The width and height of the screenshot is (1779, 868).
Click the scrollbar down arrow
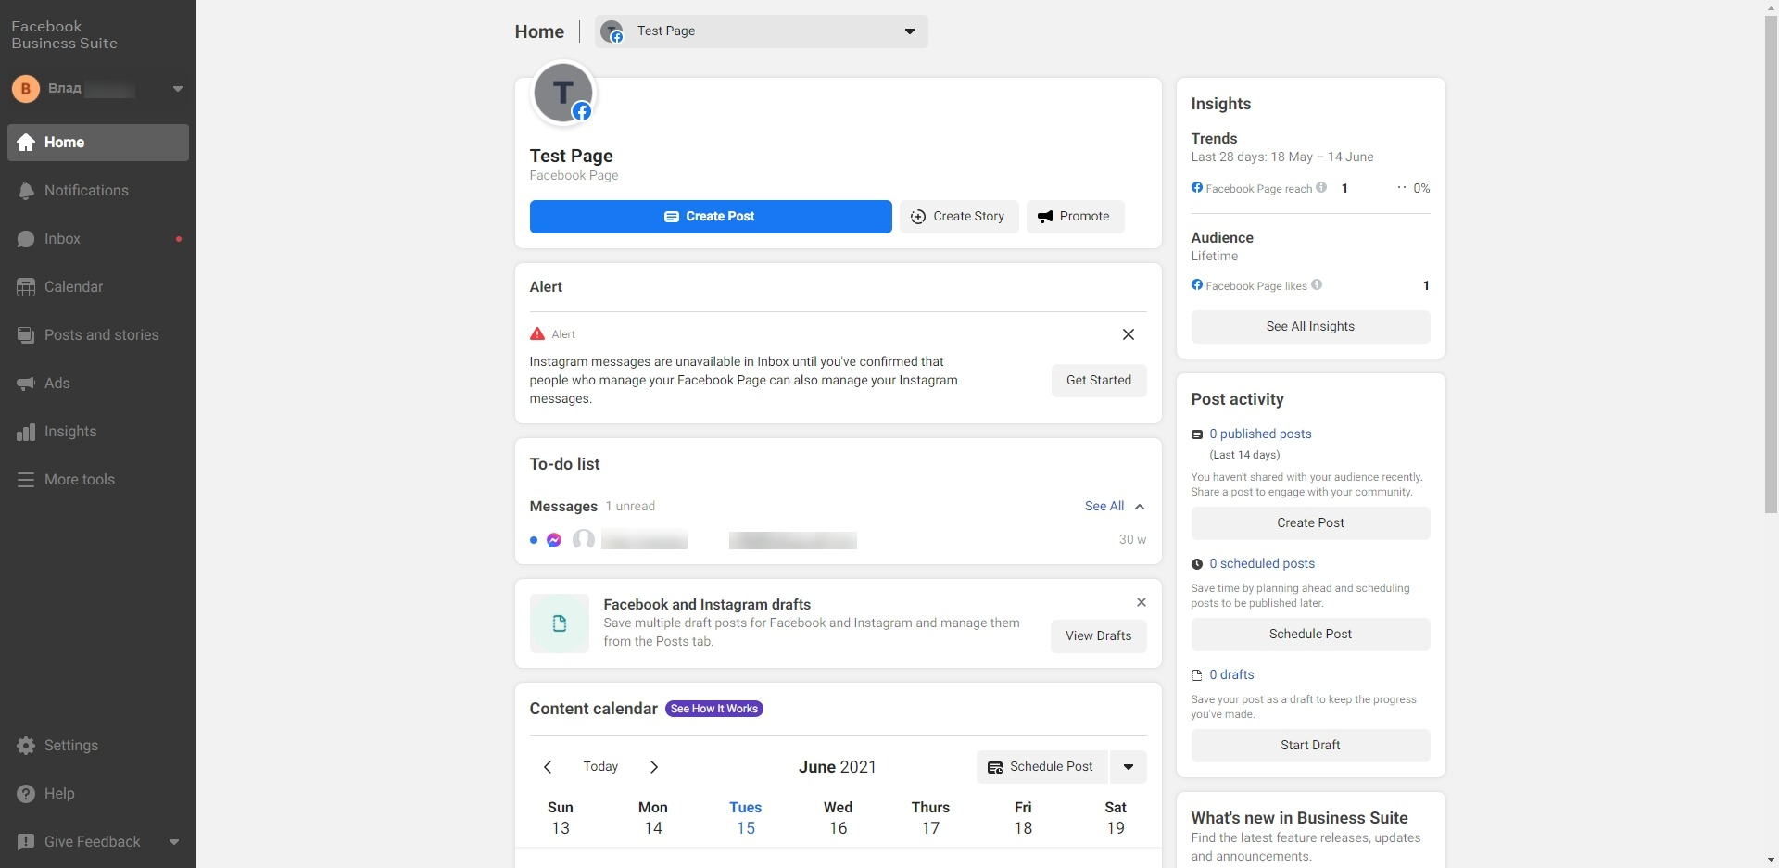1771,860
